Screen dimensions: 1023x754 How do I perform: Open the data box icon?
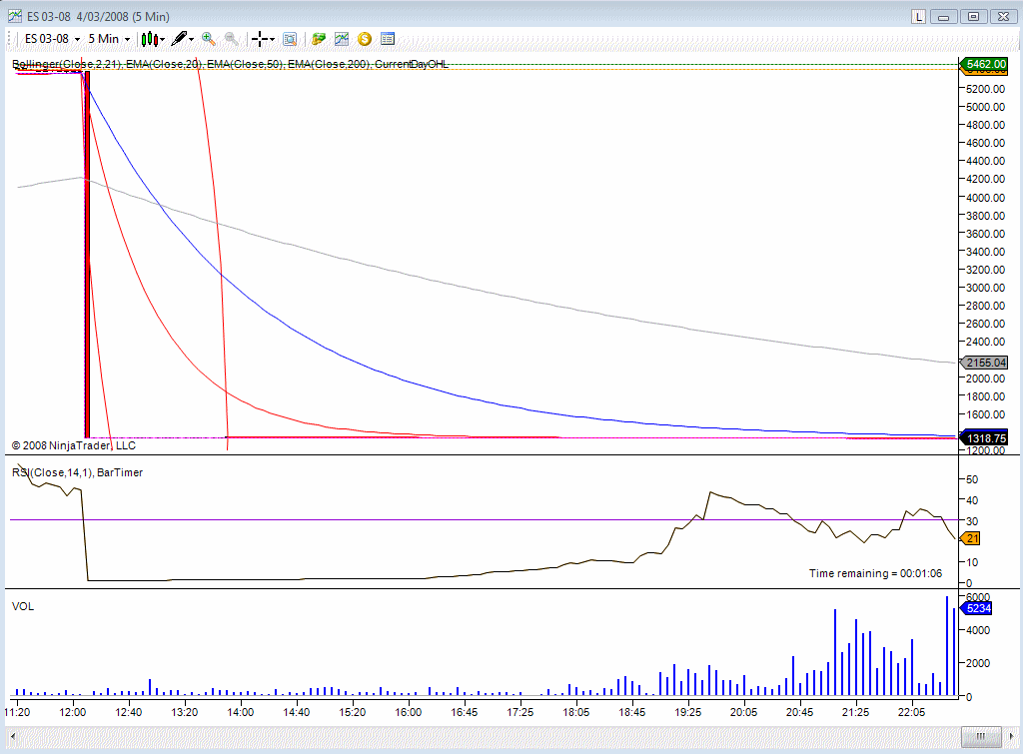point(290,39)
